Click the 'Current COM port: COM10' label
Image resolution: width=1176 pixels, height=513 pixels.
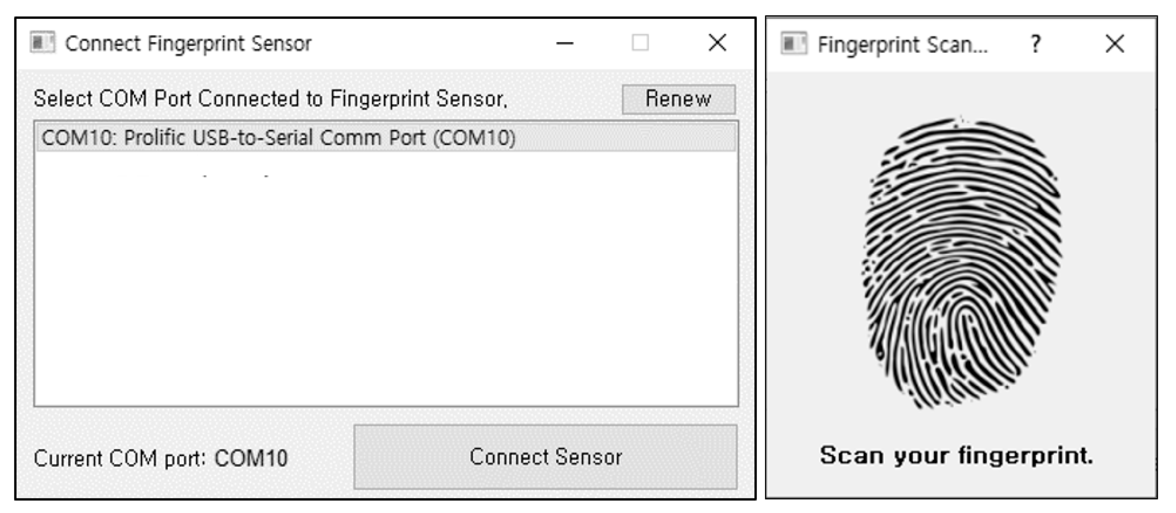[x=161, y=458]
